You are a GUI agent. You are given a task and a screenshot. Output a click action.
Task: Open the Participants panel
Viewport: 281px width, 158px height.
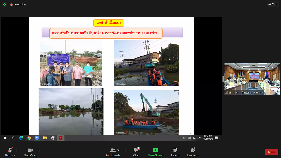tap(113, 152)
